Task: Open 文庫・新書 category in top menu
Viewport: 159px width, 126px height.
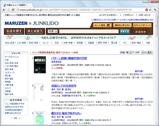Action: point(68,43)
